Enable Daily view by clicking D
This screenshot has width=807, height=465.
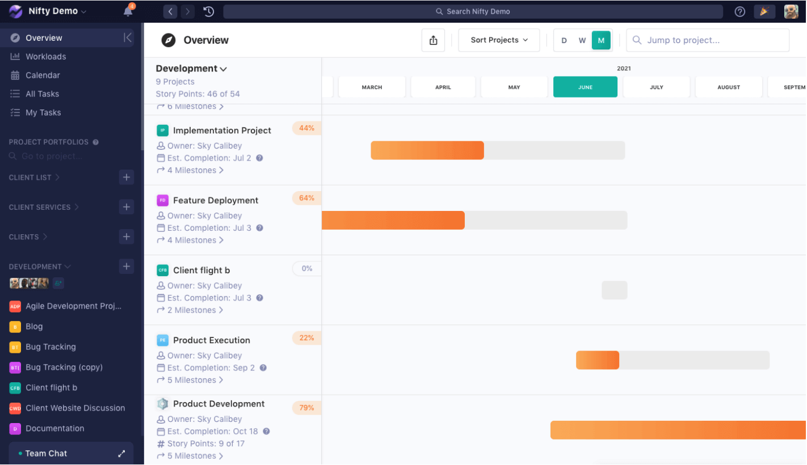pos(564,40)
